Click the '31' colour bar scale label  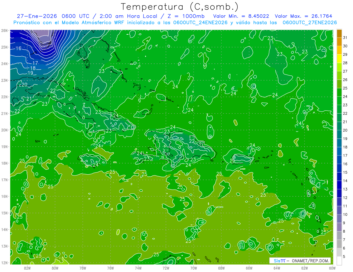coord(345,38)
